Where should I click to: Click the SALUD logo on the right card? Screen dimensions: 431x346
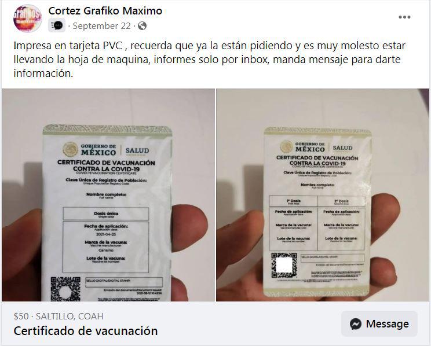tap(342, 148)
